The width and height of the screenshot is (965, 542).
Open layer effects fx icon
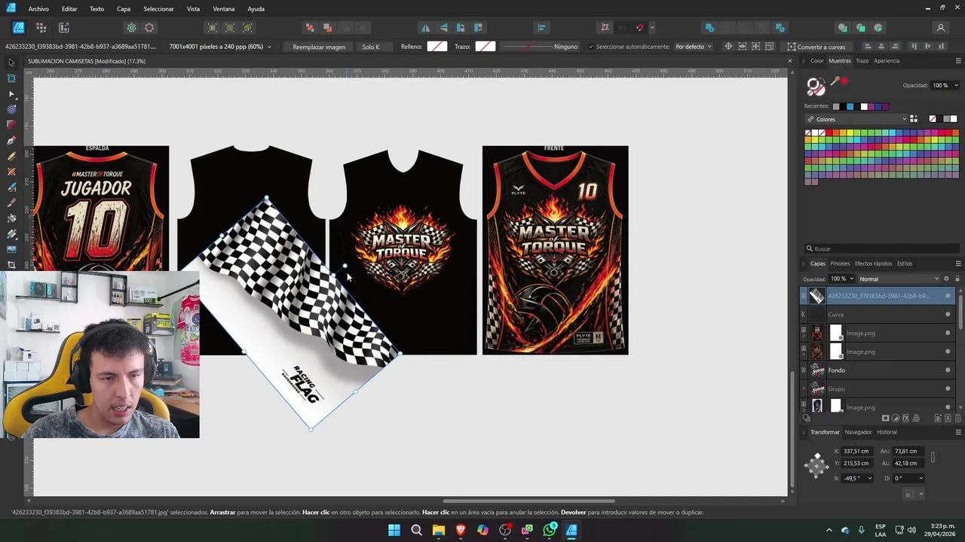[905, 418]
